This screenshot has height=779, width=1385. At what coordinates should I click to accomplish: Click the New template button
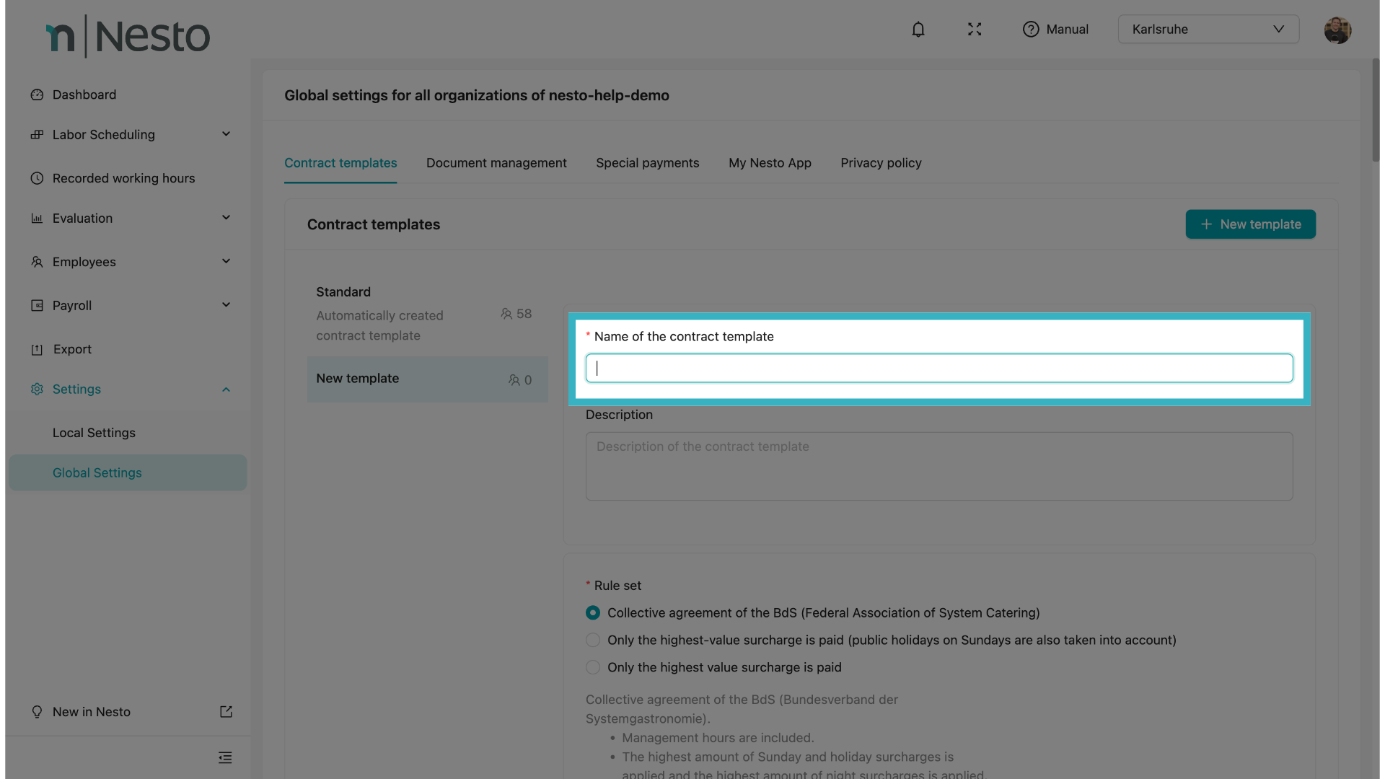(x=1250, y=224)
